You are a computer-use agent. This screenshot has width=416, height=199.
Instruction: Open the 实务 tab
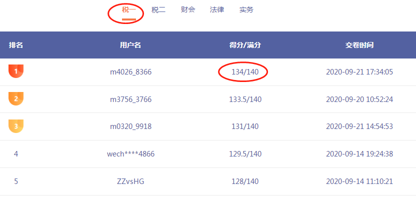(x=246, y=10)
